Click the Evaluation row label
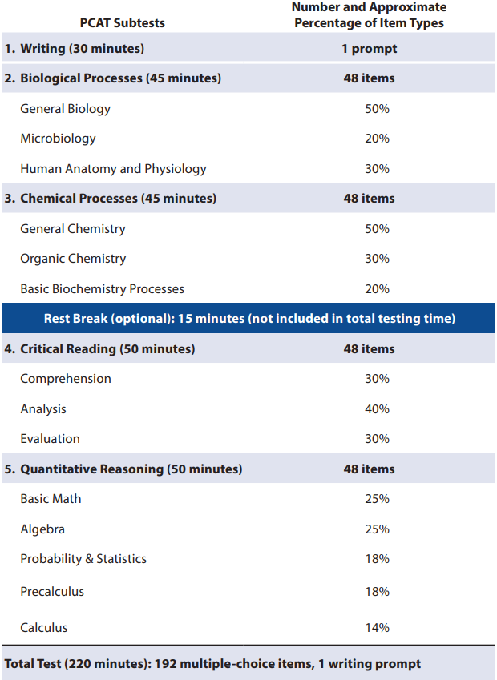This screenshot has height=680, width=497. (x=50, y=438)
